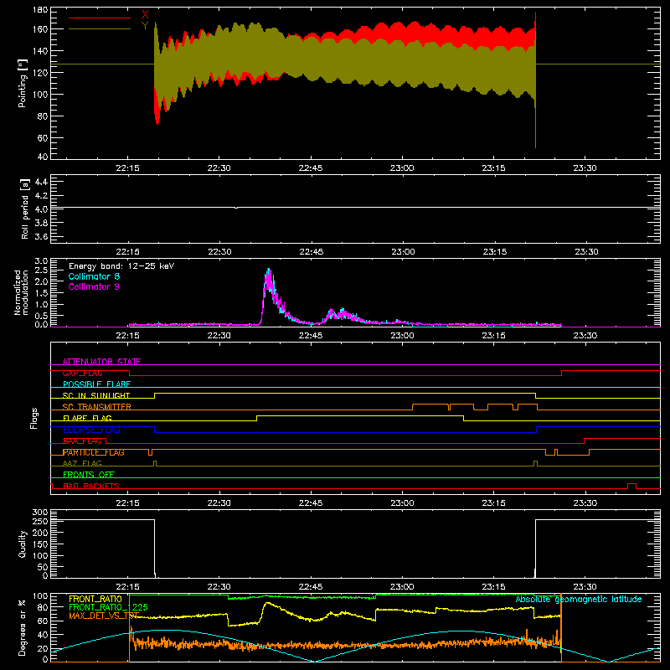Viewport: 670px width, 670px height.
Task: Select the GAP_FLAG label
Action: coord(82,373)
